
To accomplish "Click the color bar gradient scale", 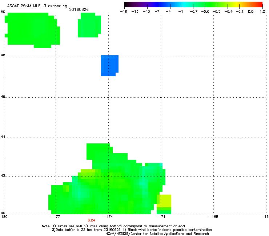I will (193, 5).
